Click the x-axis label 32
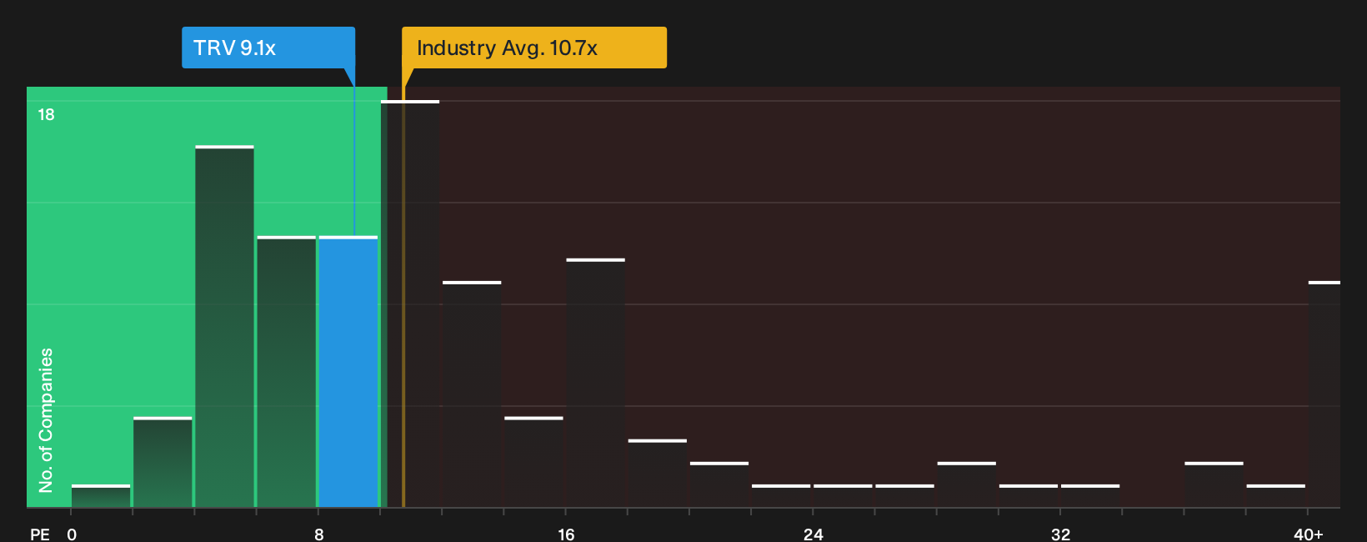 click(x=1060, y=534)
